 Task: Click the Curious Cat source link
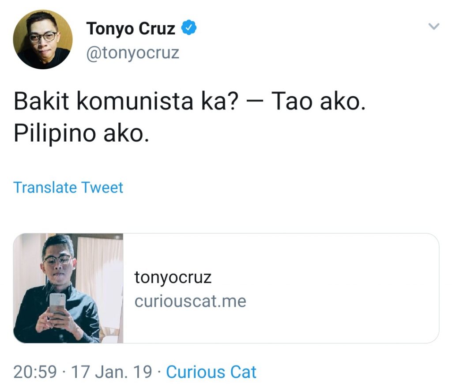211,372
